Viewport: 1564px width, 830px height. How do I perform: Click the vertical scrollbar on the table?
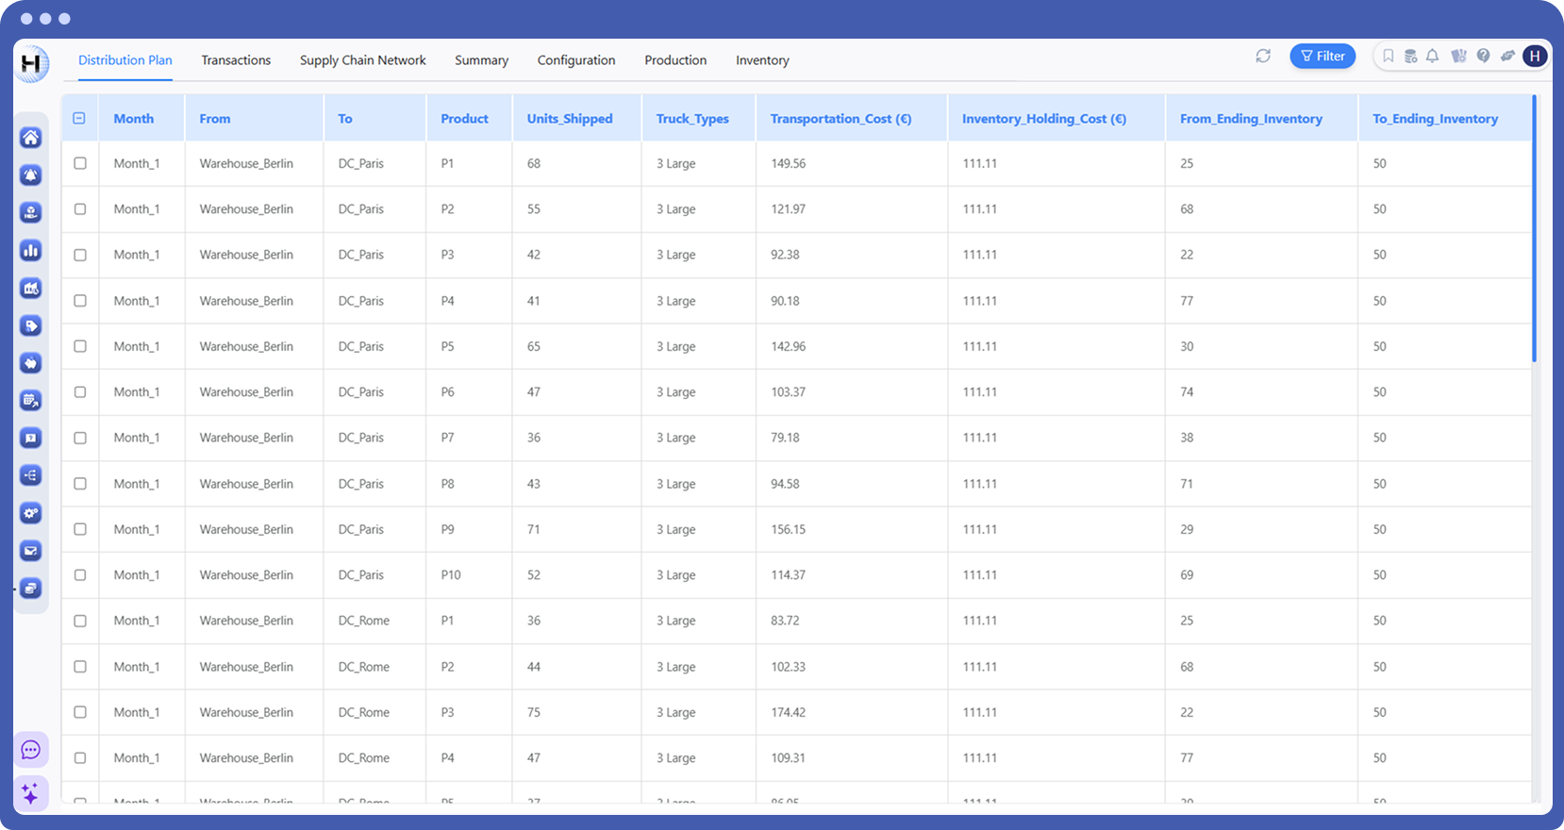1534,228
